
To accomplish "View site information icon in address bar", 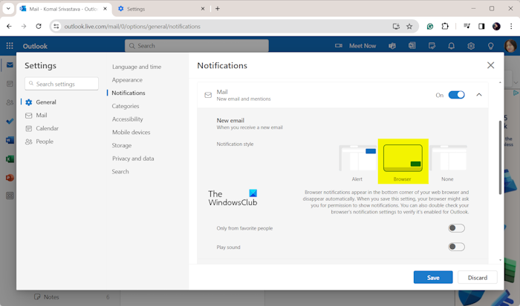I will point(56,27).
